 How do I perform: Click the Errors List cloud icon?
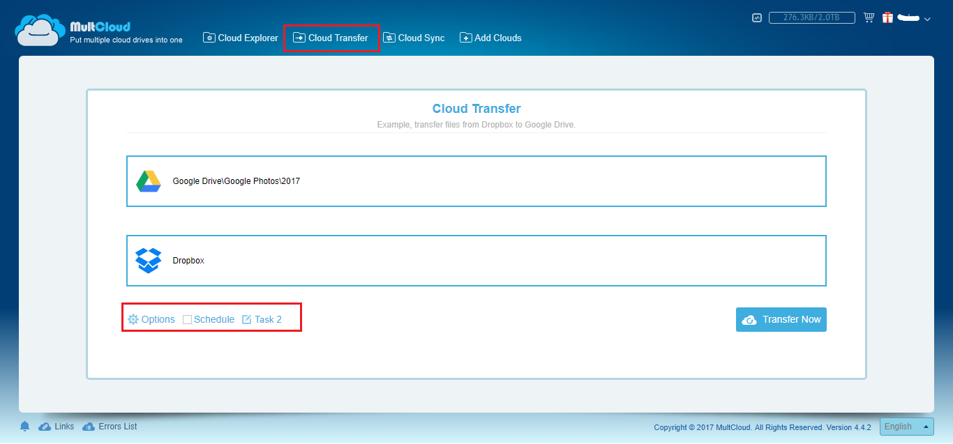88,427
